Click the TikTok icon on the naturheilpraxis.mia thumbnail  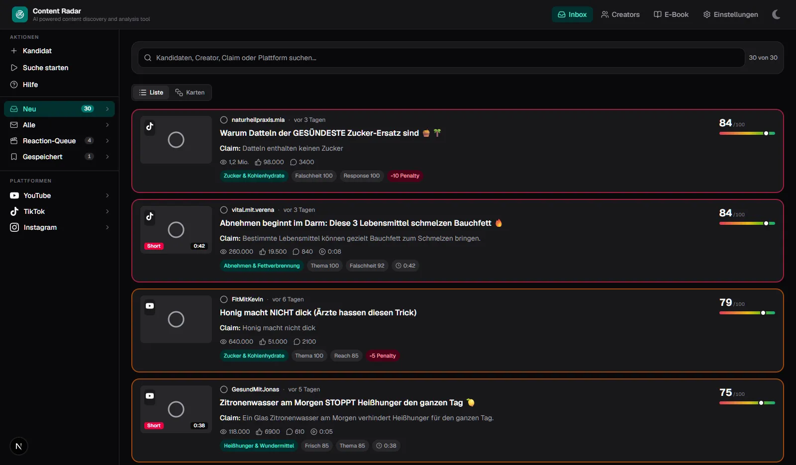coord(150,126)
